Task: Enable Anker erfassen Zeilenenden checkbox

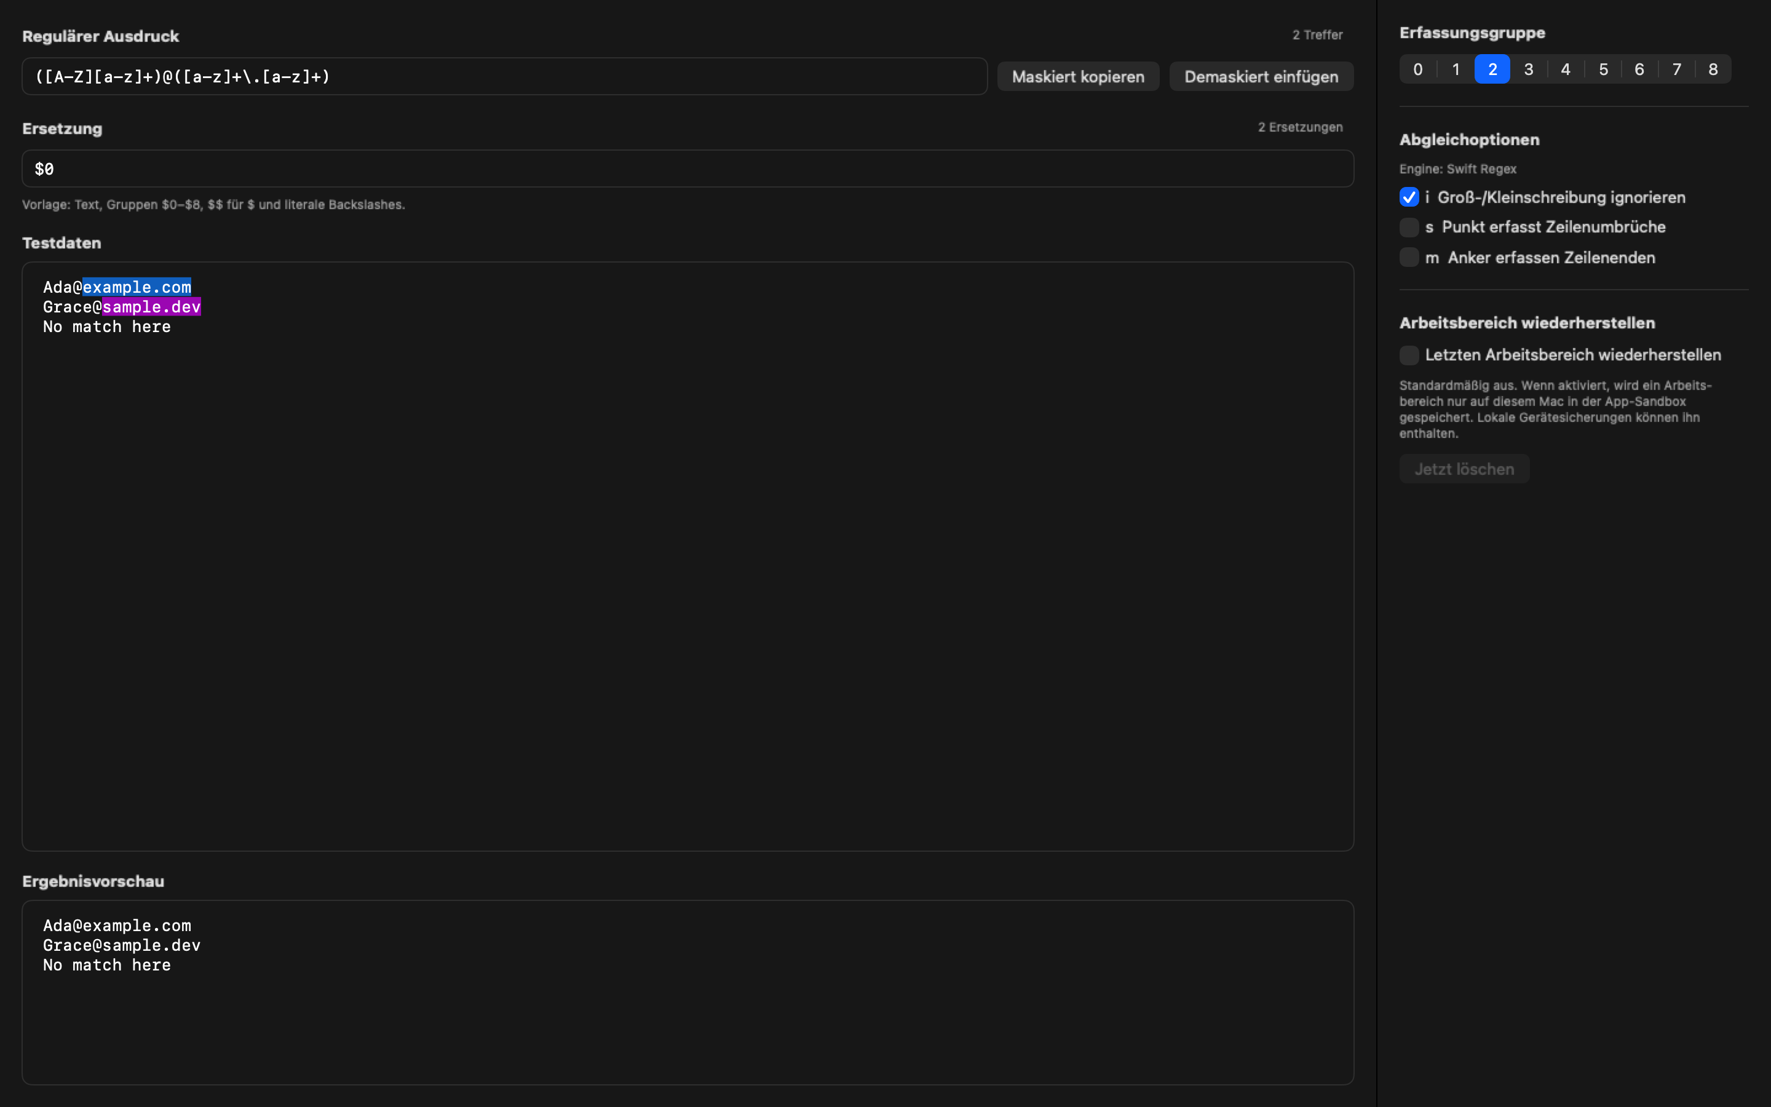Action: (1409, 257)
